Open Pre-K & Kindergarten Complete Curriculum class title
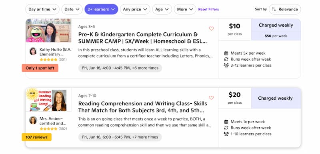This screenshot has width=320, height=154. (142, 38)
